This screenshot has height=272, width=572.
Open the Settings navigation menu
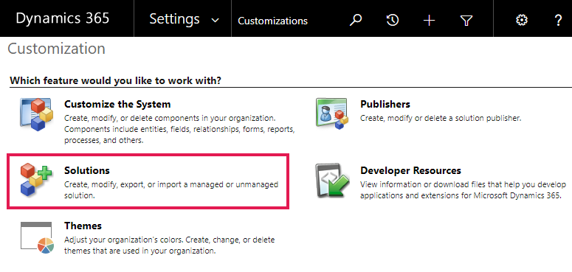174,19
